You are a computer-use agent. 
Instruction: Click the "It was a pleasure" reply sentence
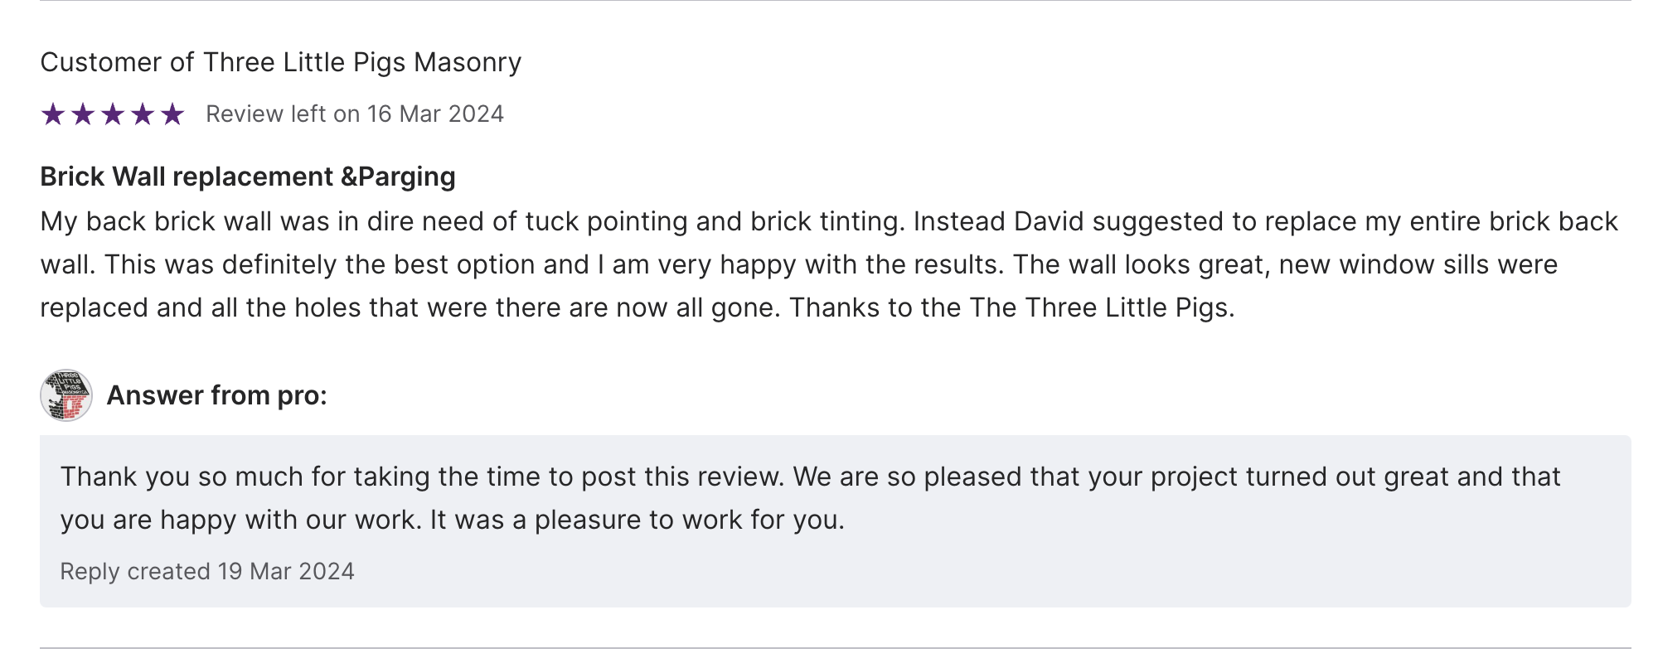click(x=637, y=520)
